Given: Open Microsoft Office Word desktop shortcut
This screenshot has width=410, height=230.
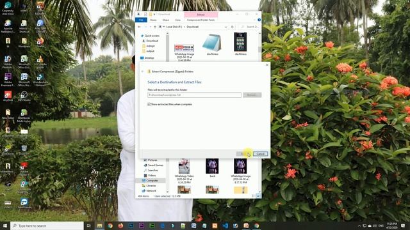Looking at the screenshot, I should point(24,79).
